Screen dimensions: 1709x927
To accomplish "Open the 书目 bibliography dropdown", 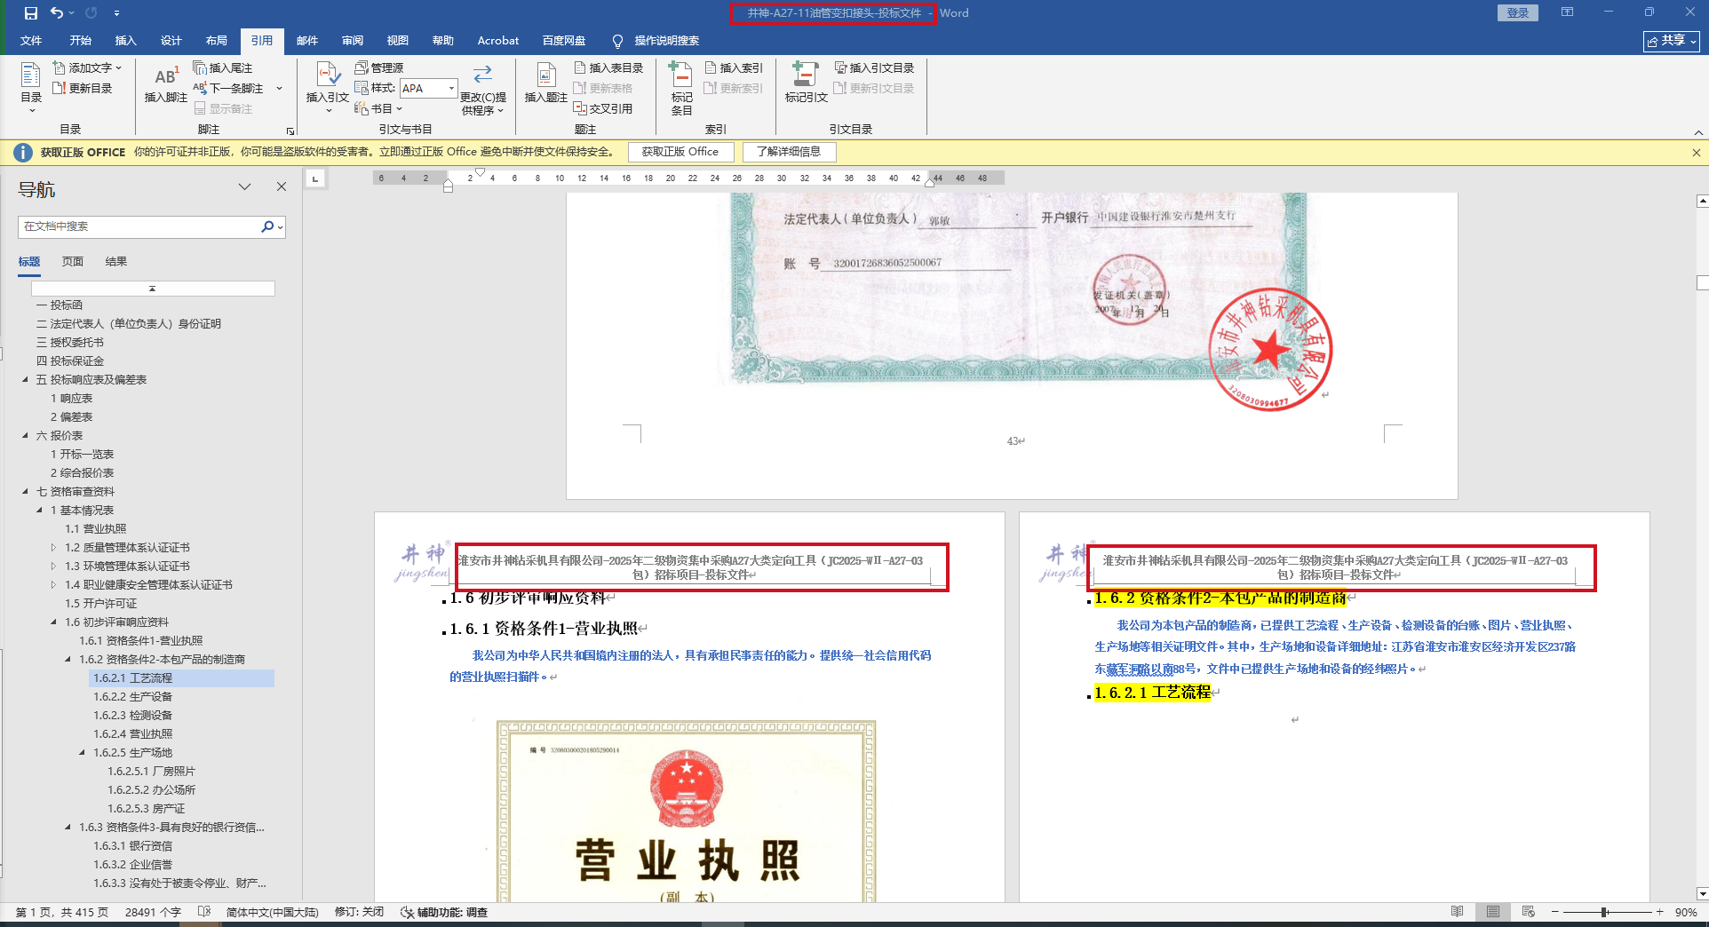I will pyautogui.click(x=379, y=108).
